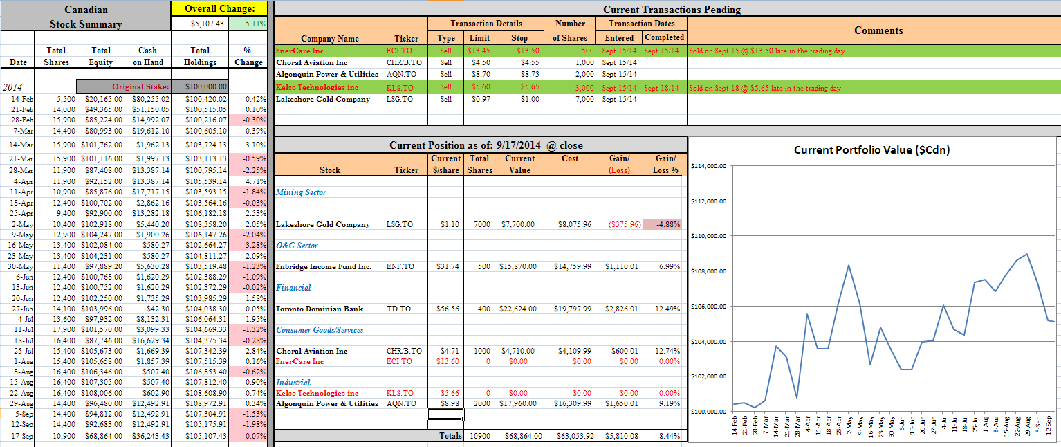Select the yellow 'Overall Change:' header cell
The width and height of the screenshot is (1061, 447).
tap(221, 9)
